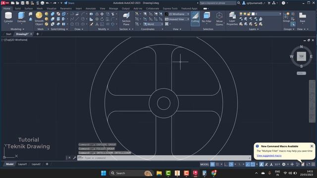Toggle layer 0 freeze sun icon

(x=245, y=14)
